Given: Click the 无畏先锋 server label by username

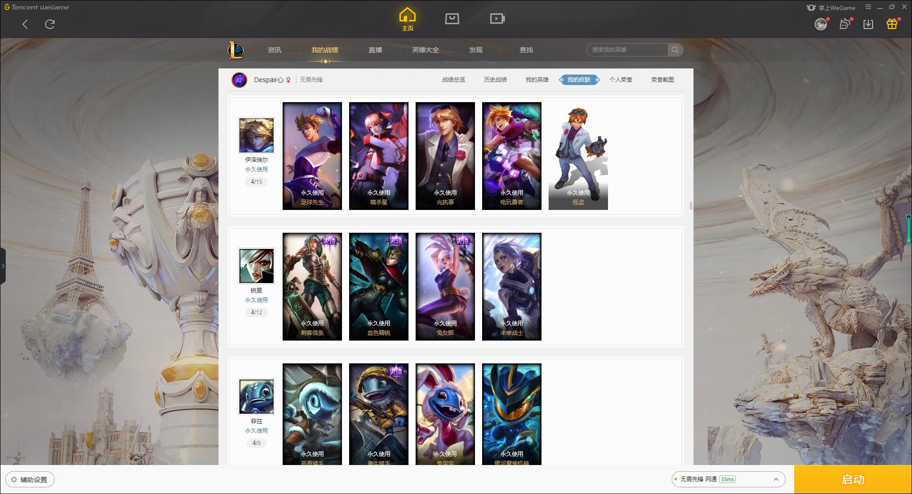Looking at the screenshot, I should click(311, 80).
